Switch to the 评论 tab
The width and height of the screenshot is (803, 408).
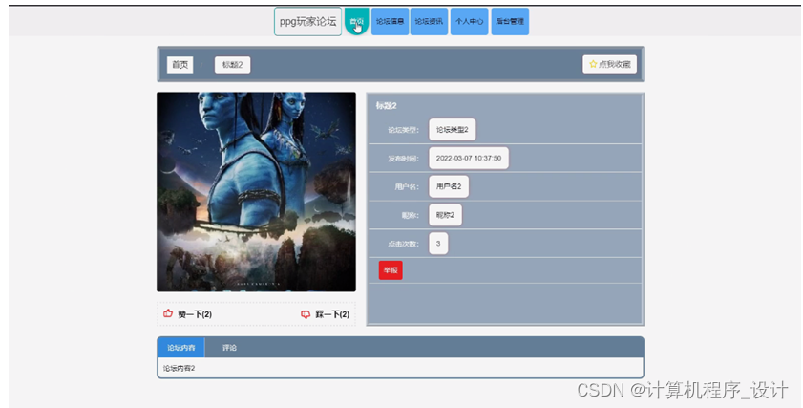pos(229,348)
